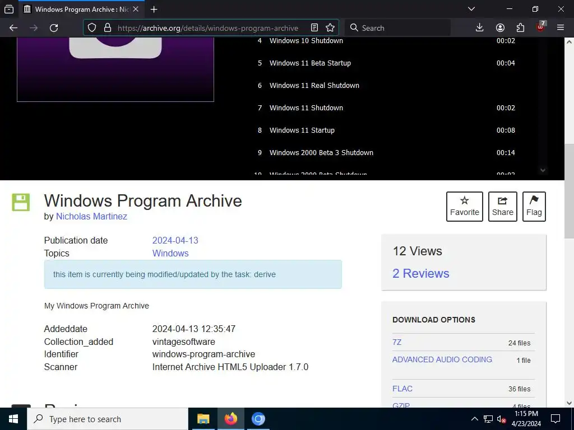The image size is (574, 430).
Task: Click the Favorite star button
Action: tap(465, 207)
